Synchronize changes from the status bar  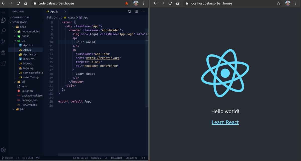pyautogui.click(x=18, y=158)
